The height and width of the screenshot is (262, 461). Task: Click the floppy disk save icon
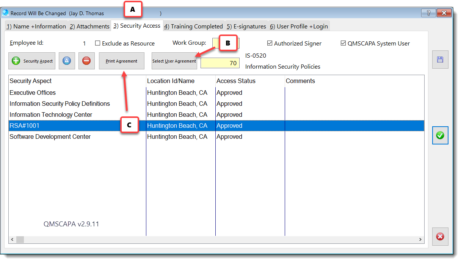[x=440, y=60]
